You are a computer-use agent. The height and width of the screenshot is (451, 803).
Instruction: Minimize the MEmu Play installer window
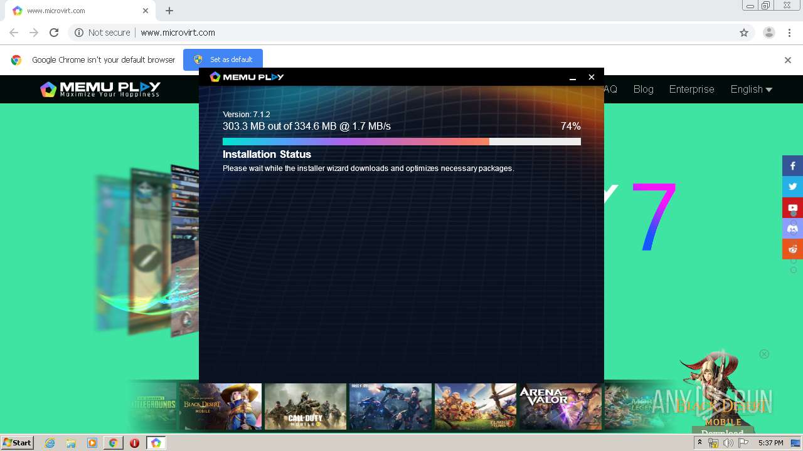[573, 77]
